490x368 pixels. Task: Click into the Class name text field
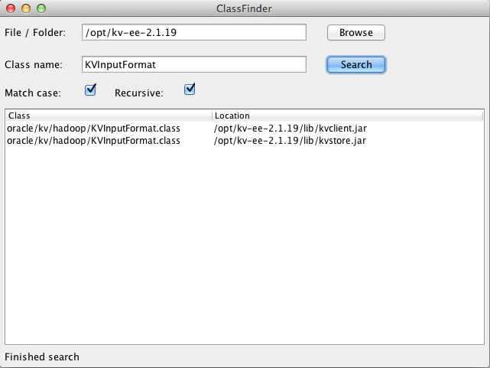(x=193, y=64)
